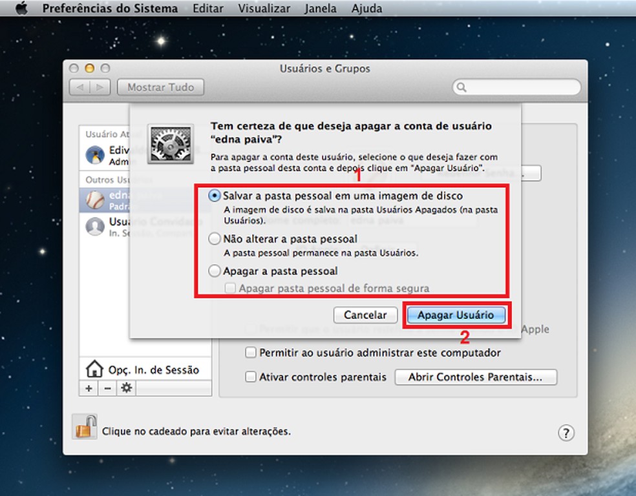Open the help question mark button
The image size is (636, 496).
click(566, 433)
